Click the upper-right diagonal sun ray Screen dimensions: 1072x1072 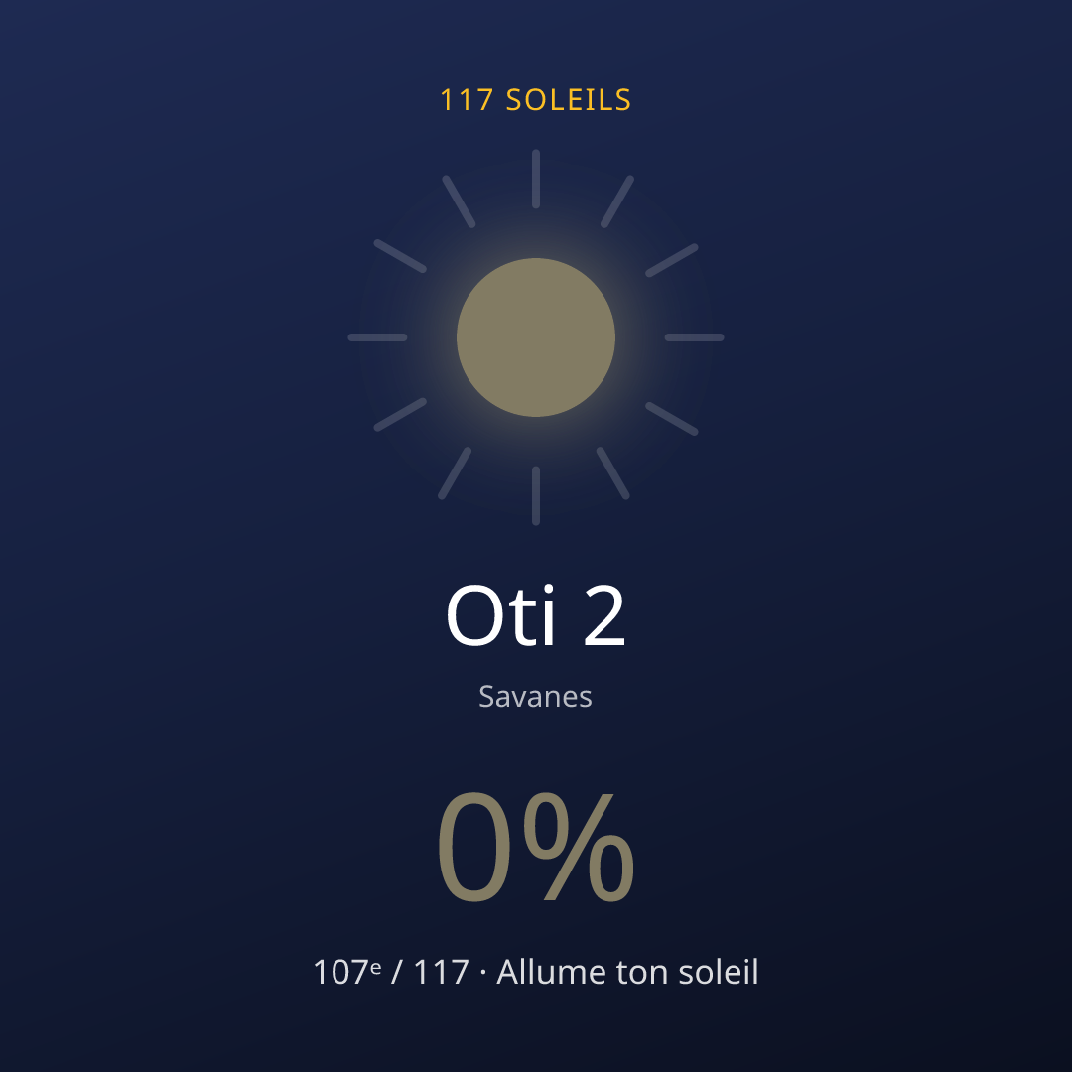click(x=672, y=260)
